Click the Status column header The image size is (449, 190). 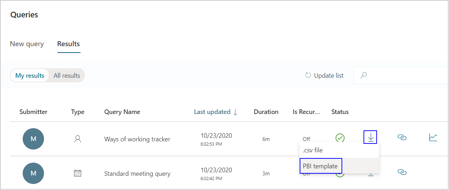(340, 112)
